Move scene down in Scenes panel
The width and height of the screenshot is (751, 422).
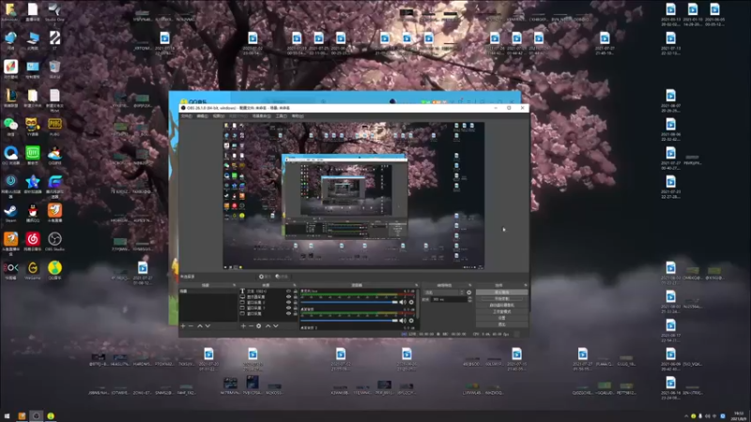pos(207,325)
